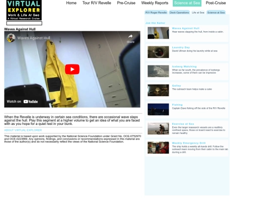Click the National Science Foundation grant paragraph

click(x=73, y=139)
